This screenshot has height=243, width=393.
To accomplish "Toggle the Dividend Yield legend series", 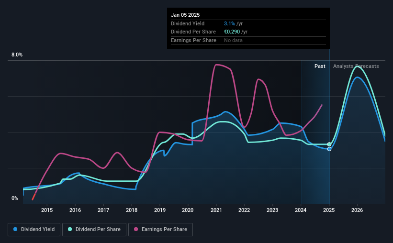I will [34, 229].
